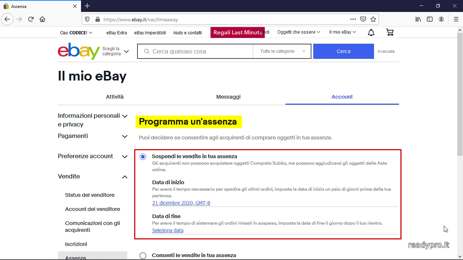
Task: Expand Il mio eBay header dropdown
Action: coord(343,32)
